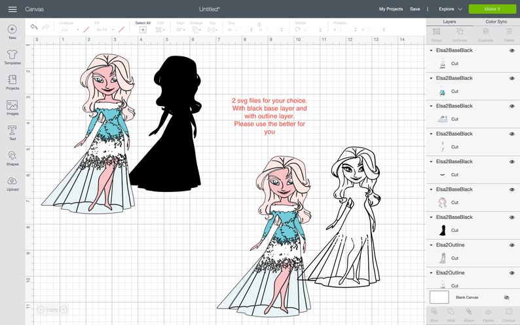Viewport: 520px width, 325px height.
Task: Collapse Elsa2Outline layer with full figure thumbnail
Action: click(x=431, y=245)
